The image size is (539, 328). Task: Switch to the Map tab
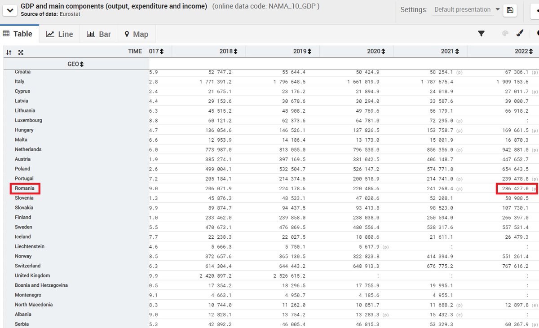(x=136, y=34)
